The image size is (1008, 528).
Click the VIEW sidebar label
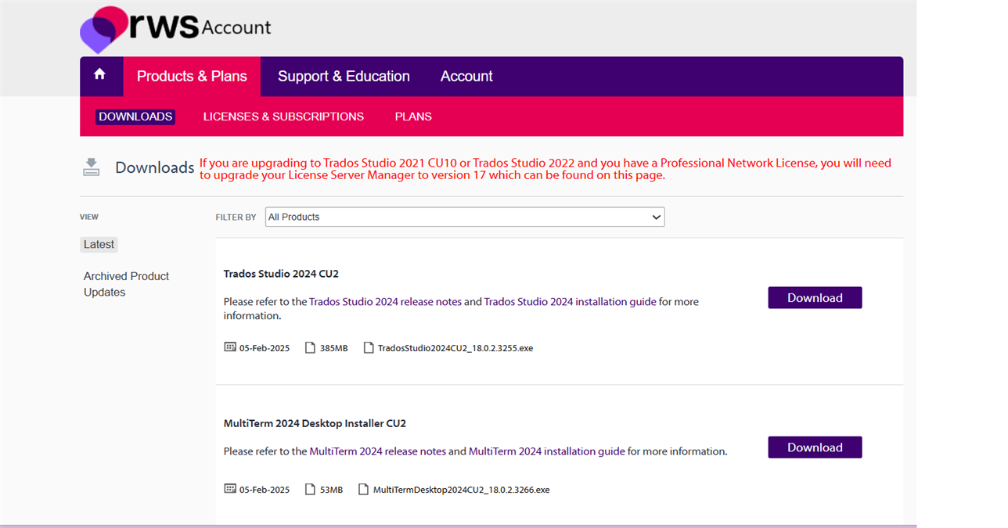tap(89, 217)
